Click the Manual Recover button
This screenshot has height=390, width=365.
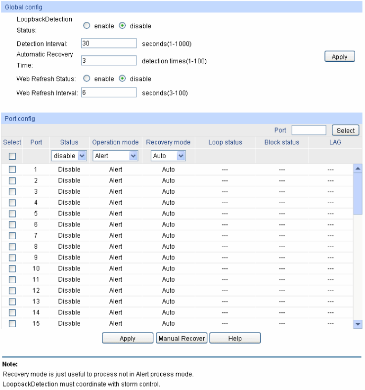tap(181, 339)
